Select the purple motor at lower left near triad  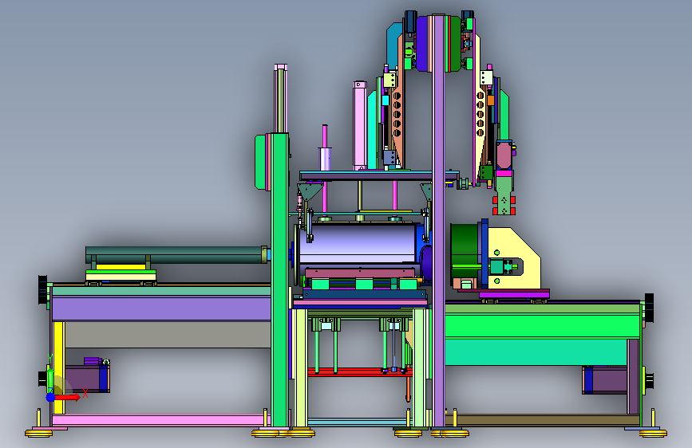tap(86, 379)
